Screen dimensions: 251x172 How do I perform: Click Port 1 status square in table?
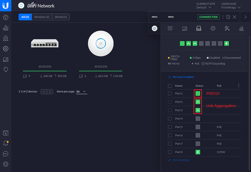pyautogui.click(x=198, y=94)
